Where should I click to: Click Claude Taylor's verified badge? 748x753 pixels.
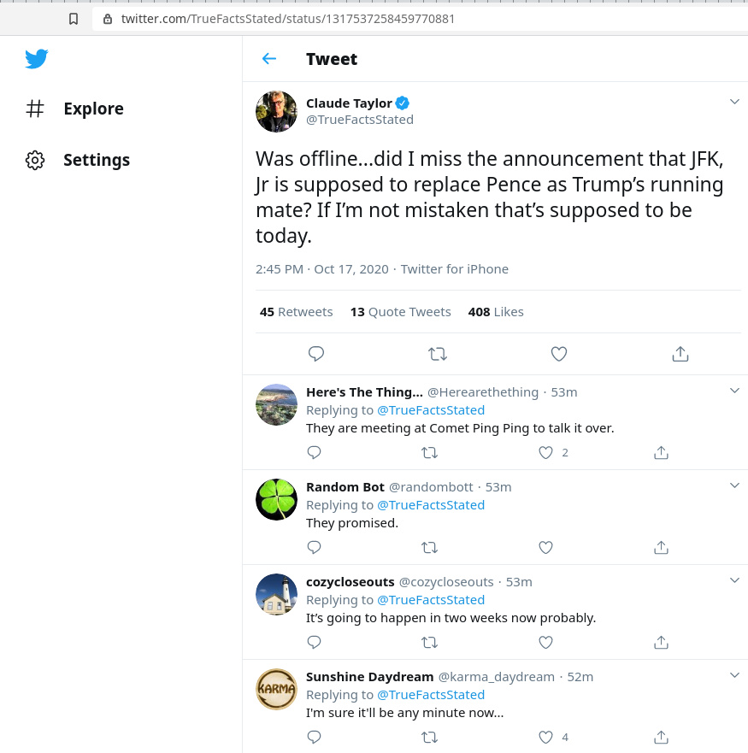tap(402, 103)
